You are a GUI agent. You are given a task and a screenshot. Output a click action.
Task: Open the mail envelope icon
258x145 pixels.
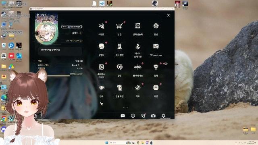pyautogui.click(x=123, y=116)
